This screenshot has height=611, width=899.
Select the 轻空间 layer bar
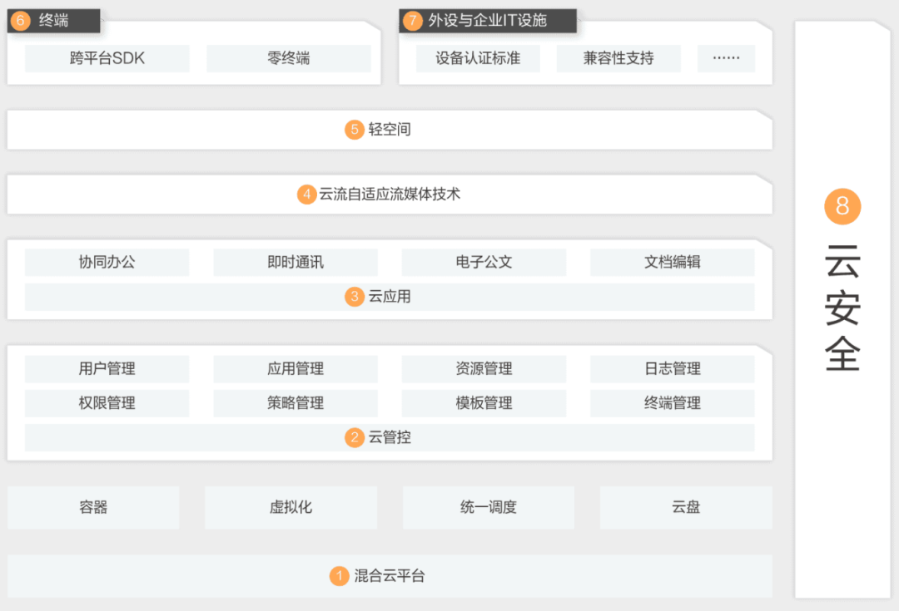coord(390,130)
